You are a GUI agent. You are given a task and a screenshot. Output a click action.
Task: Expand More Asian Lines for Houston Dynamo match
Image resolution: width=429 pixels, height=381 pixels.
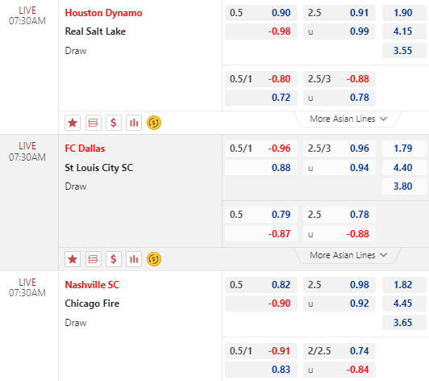(348, 119)
